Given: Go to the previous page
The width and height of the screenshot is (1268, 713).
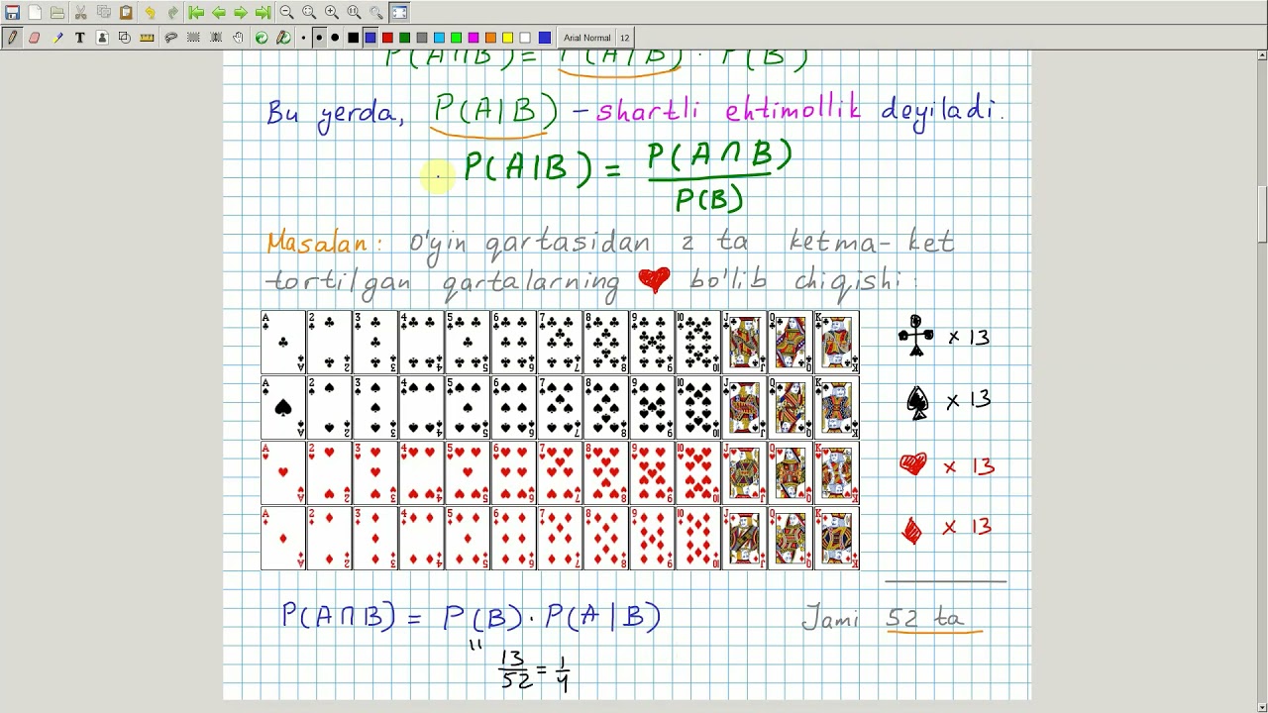Looking at the screenshot, I should pyautogui.click(x=219, y=13).
